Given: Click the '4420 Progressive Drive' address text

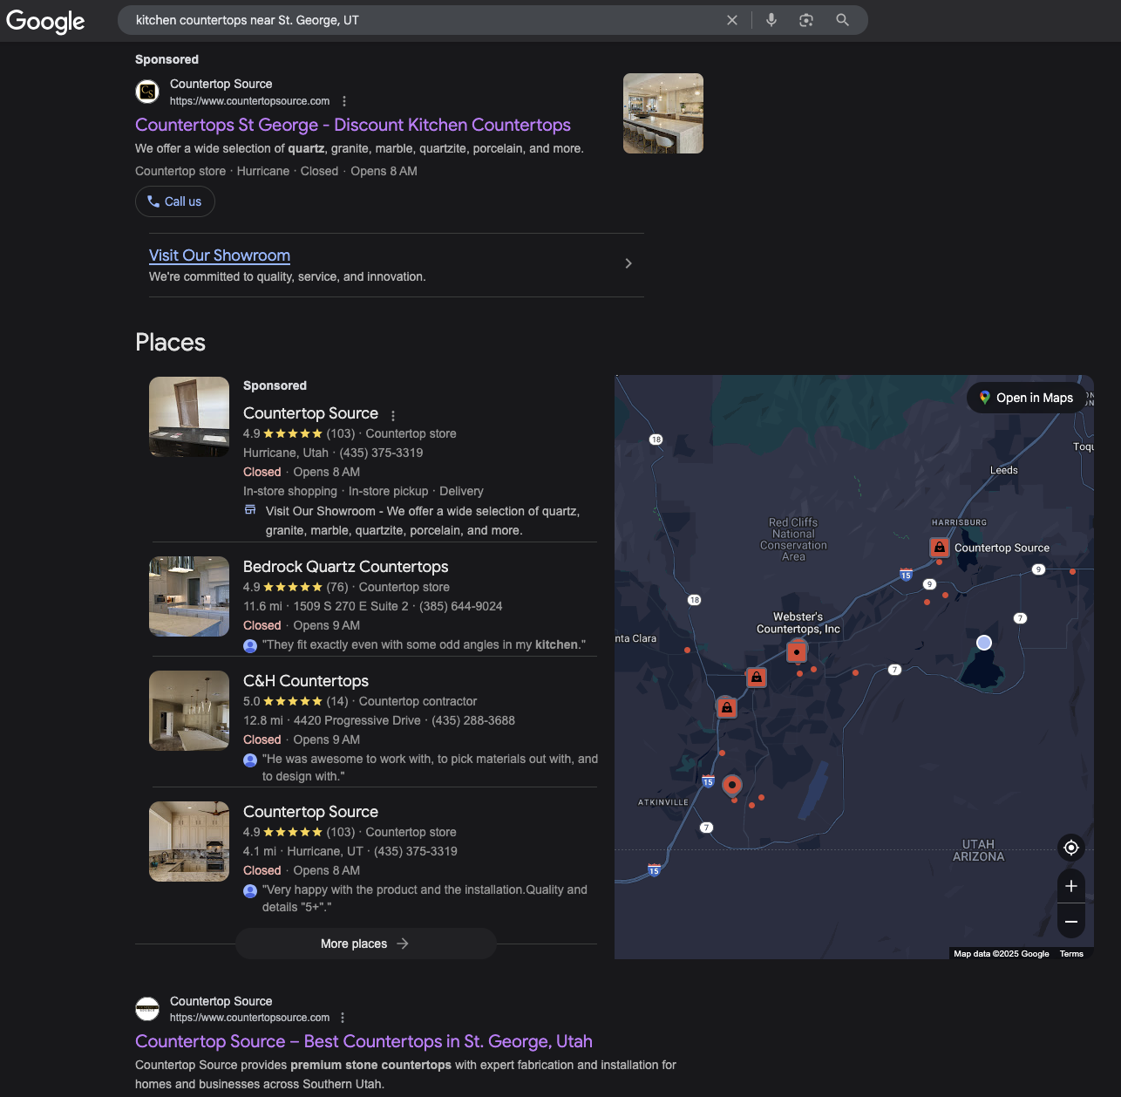Looking at the screenshot, I should click(x=357, y=720).
